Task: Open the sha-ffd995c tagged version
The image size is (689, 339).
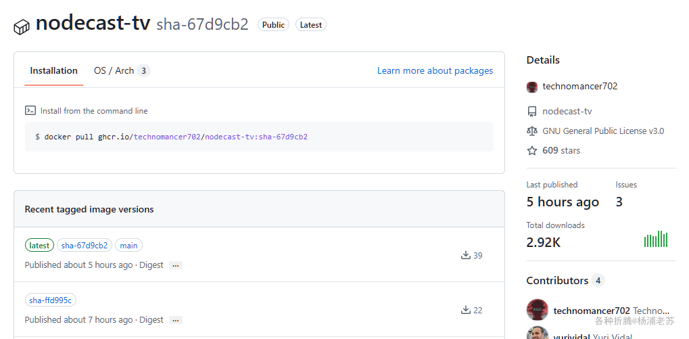Action: click(x=51, y=300)
